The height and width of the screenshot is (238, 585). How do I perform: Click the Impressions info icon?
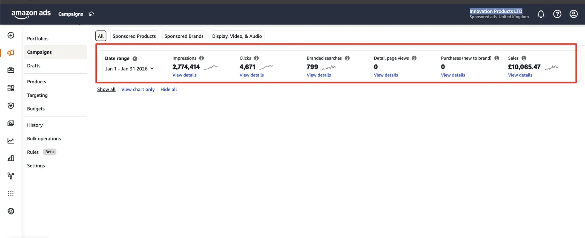[202, 58]
